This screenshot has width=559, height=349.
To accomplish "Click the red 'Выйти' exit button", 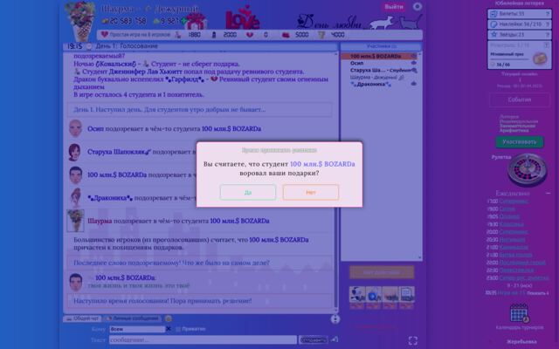I will 394,7.
